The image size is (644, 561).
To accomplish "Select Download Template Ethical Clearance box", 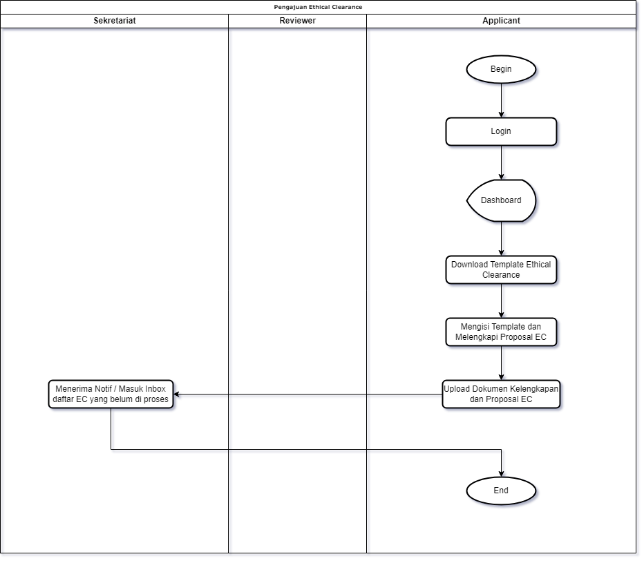I will [x=501, y=269].
